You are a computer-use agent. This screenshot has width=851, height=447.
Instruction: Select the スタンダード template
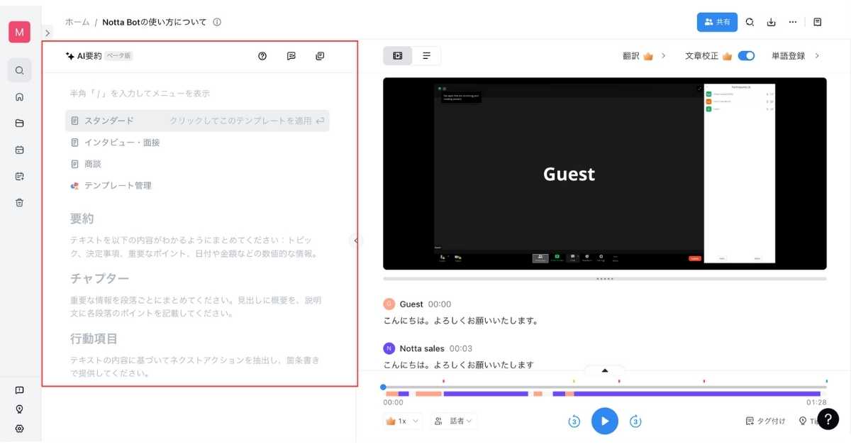point(197,121)
